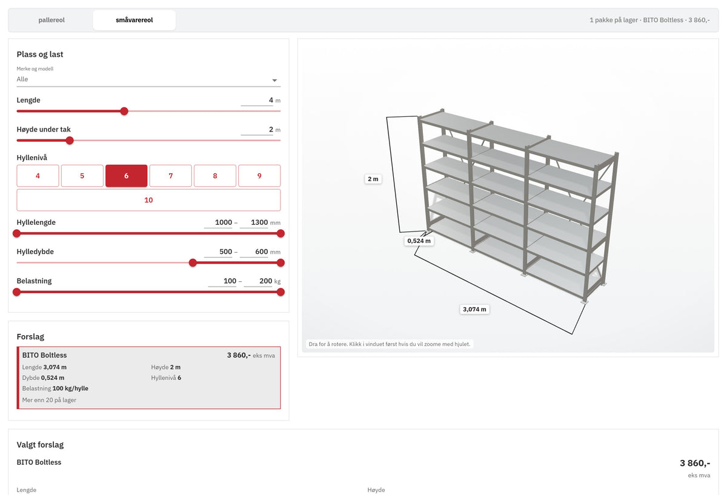Edit the Hylledybde maximum field showing 600
This screenshot has width=727, height=495.
pyautogui.click(x=254, y=251)
